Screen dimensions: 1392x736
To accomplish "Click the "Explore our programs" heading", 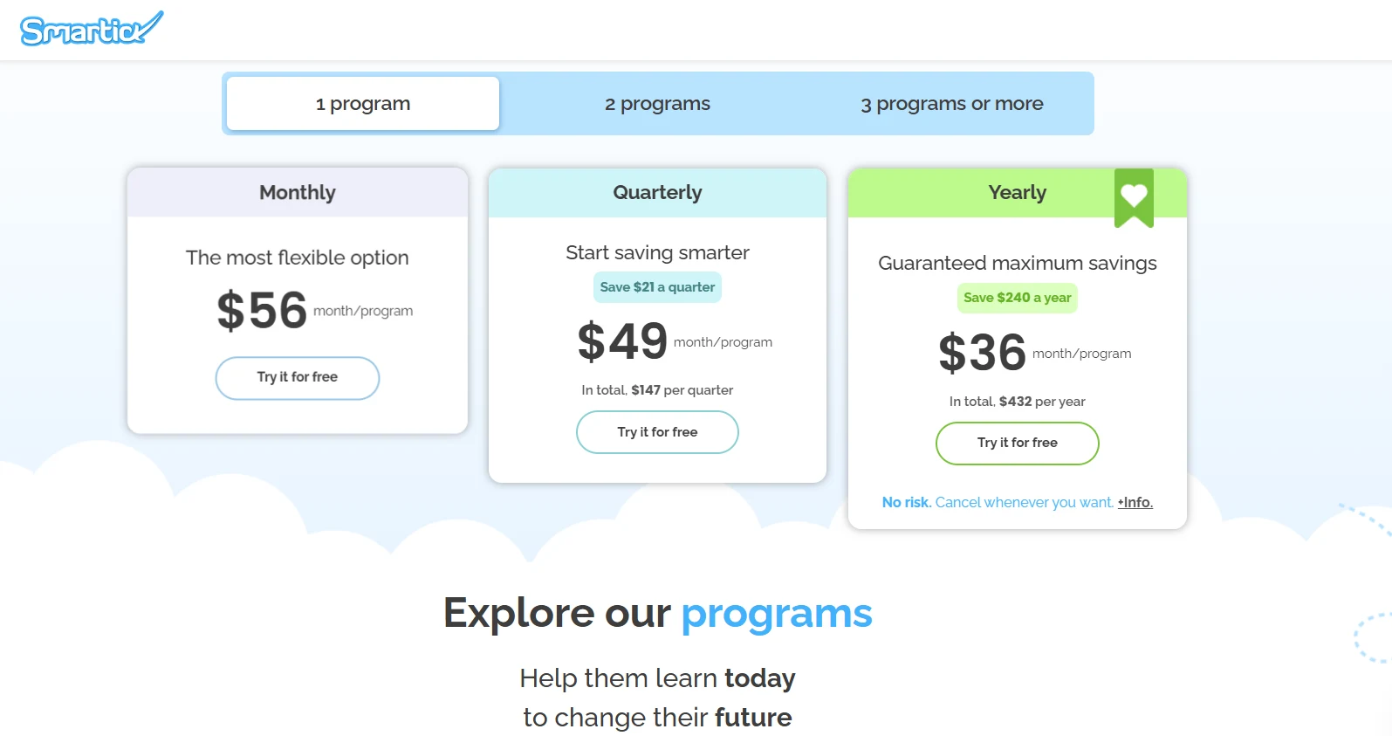I will [657, 613].
